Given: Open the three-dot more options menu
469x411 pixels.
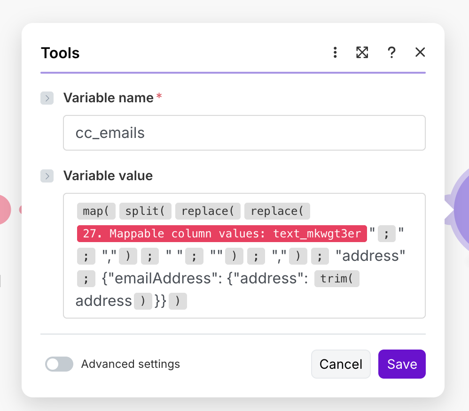Looking at the screenshot, I should [x=335, y=53].
